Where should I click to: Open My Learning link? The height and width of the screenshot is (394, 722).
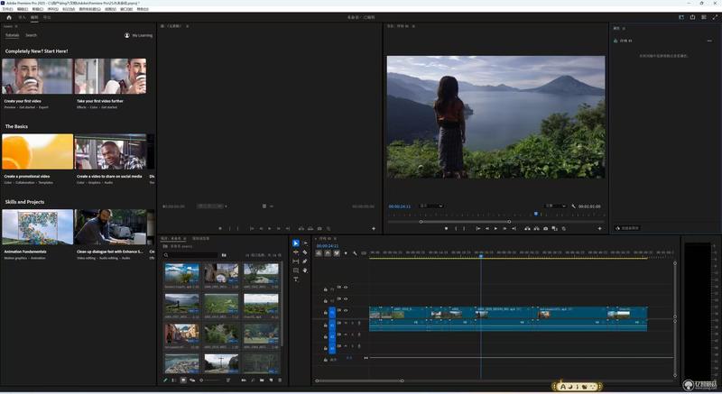(x=138, y=35)
